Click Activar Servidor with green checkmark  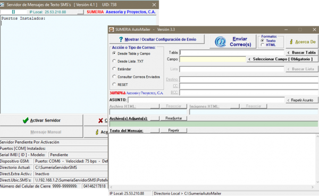coord(41,120)
